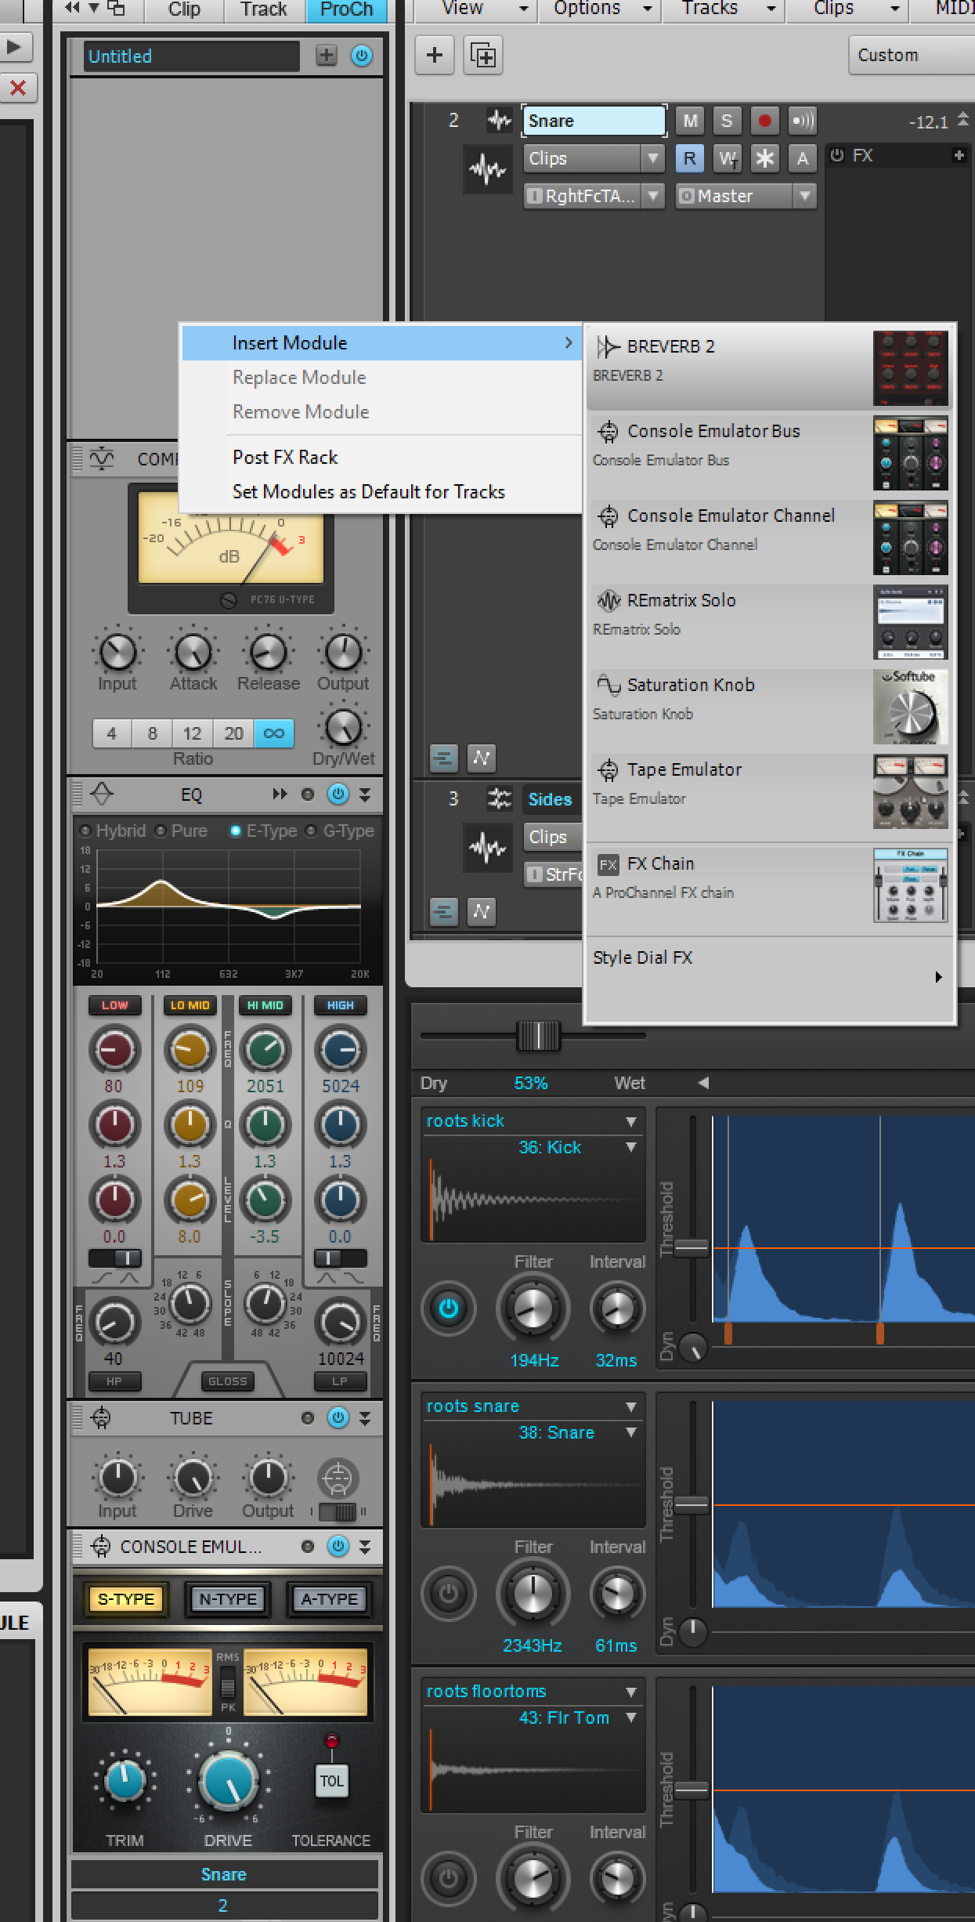Expand the roots kick preset dropdown
Screen dimensions: 975x1922
pos(630,1121)
